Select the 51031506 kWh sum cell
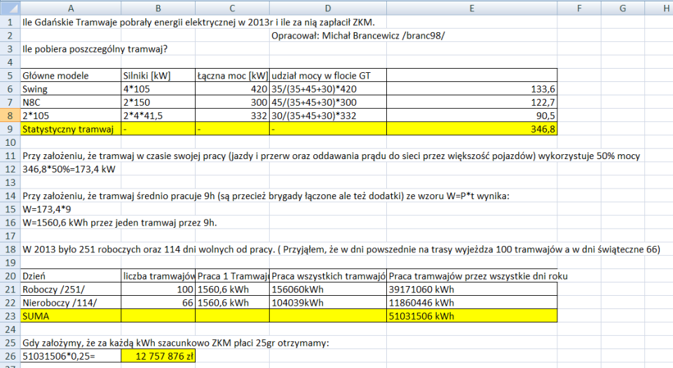Viewport: 673px width, 368px height. coord(472,316)
